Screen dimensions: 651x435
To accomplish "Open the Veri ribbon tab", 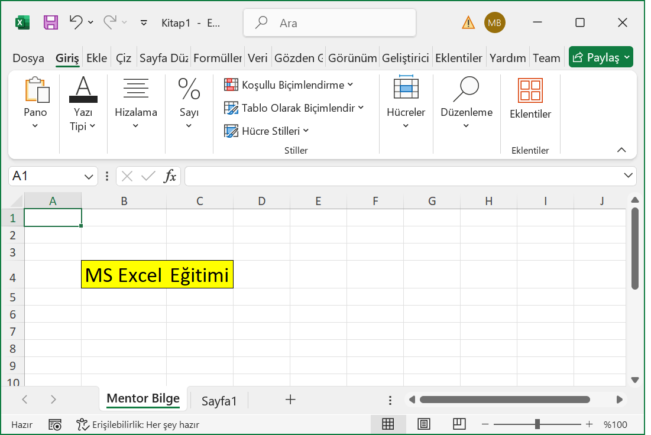I will [257, 58].
